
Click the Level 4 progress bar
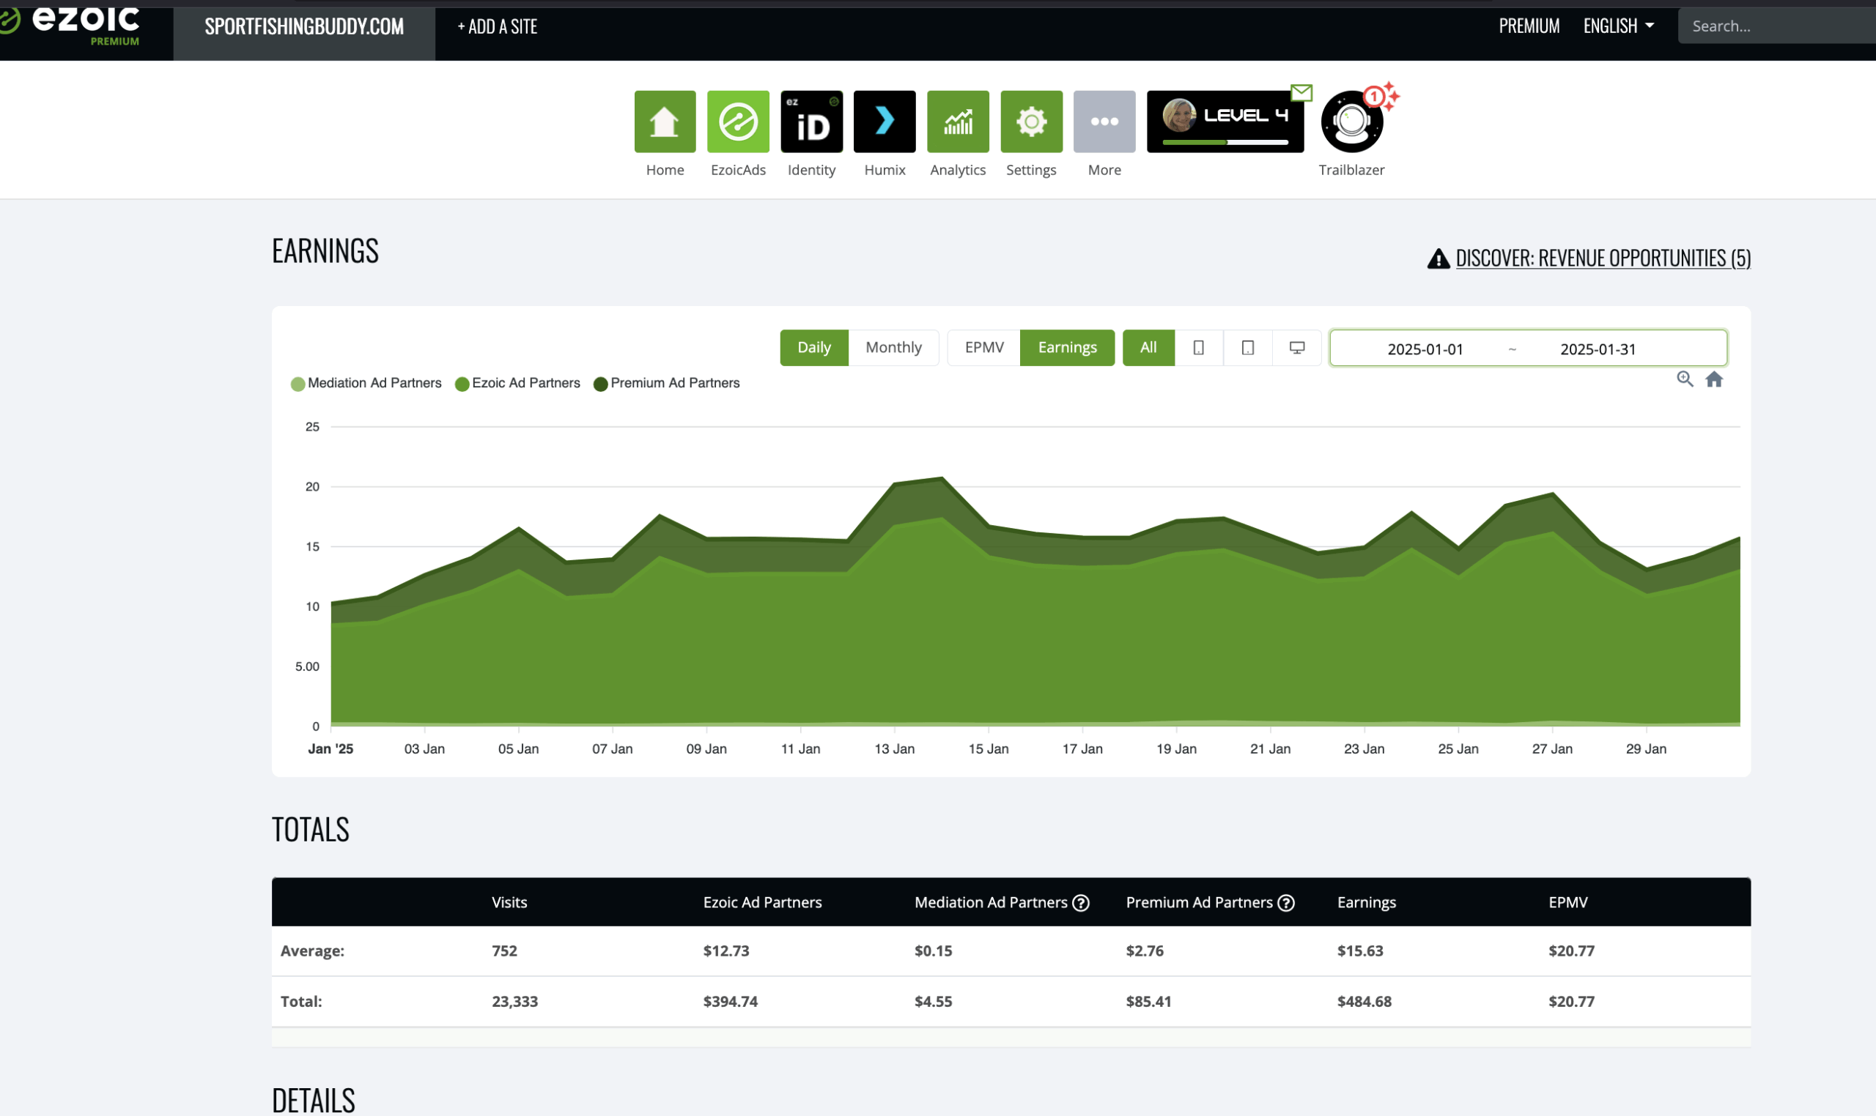(1225, 142)
